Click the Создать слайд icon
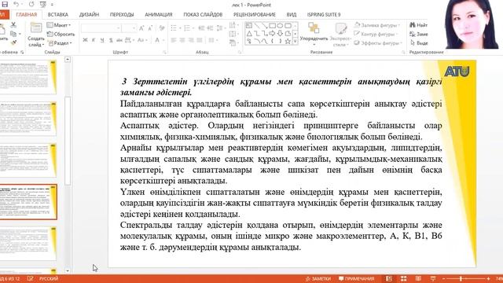 click(36, 28)
